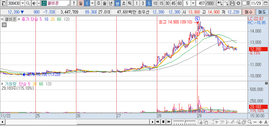Select the 10 minute interval tab

pyautogui.click(x=155, y=3)
